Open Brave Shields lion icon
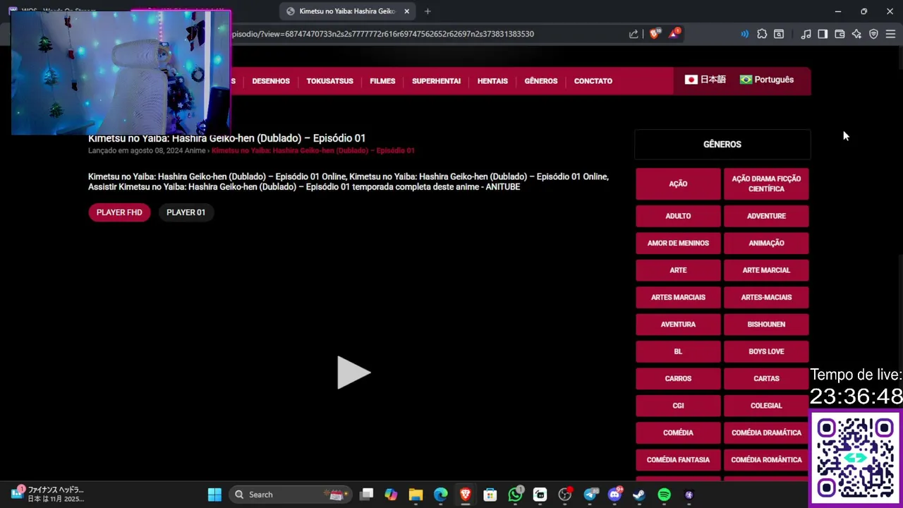The width and height of the screenshot is (903, 508). coord(654,34)
